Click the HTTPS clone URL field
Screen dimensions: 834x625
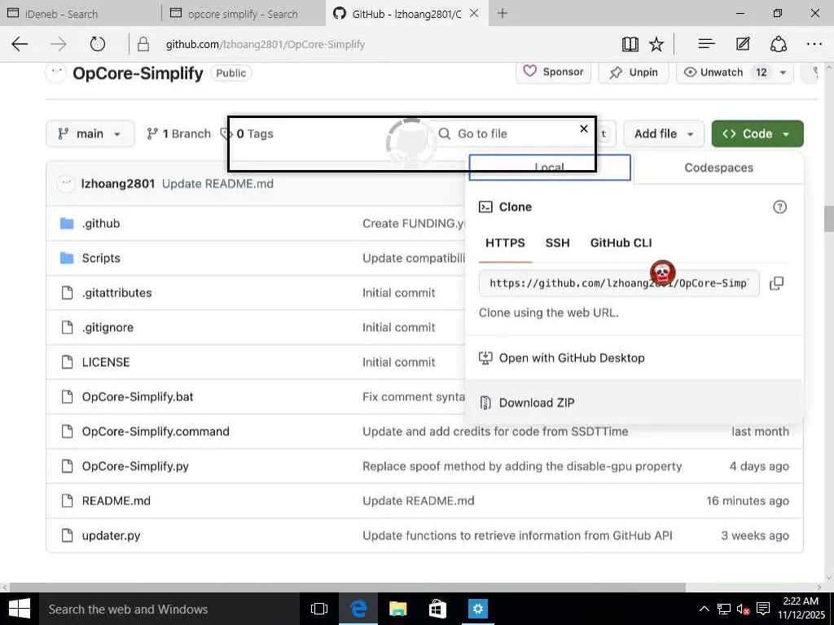pos(619,283)
